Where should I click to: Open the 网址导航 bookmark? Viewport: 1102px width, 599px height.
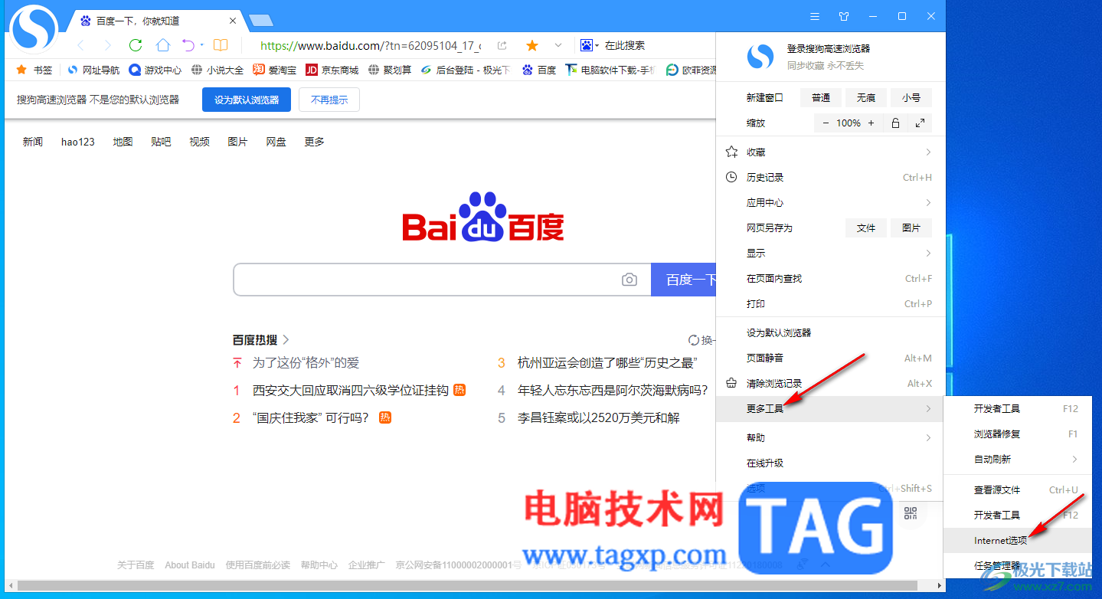pyautogui.click(x=93, y=70)
